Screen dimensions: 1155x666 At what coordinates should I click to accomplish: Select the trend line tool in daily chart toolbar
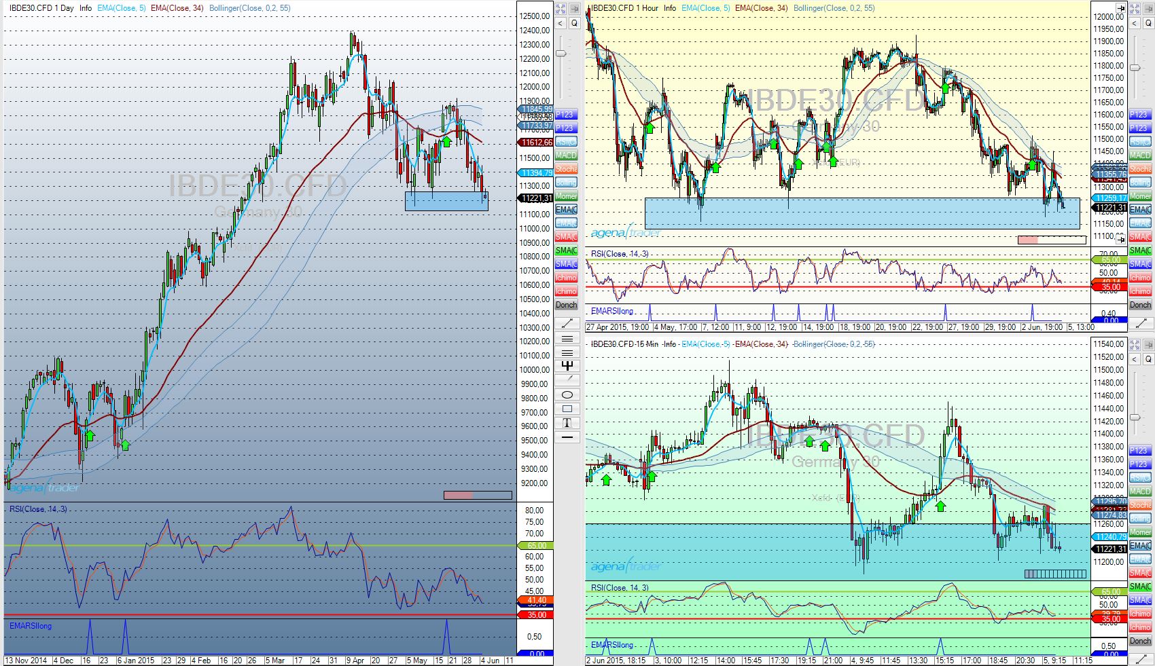[x=567, y=322]
